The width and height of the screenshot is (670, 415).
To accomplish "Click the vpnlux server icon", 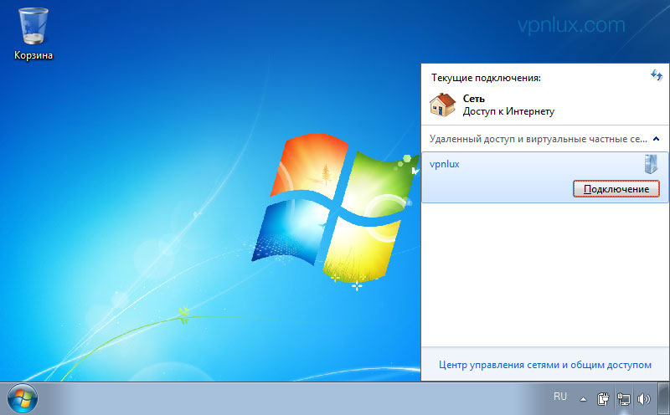I will tap(651, 164).
